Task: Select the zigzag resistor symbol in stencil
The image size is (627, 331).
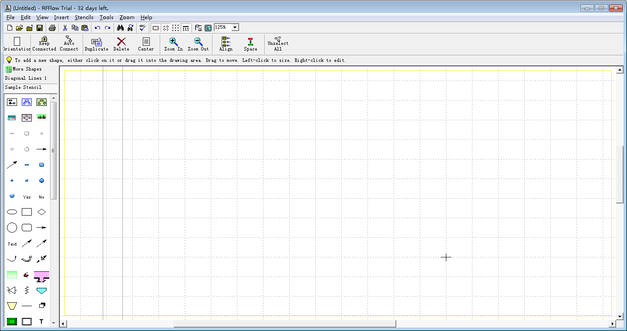Action: pyautogui.click(x=27, y=290)
